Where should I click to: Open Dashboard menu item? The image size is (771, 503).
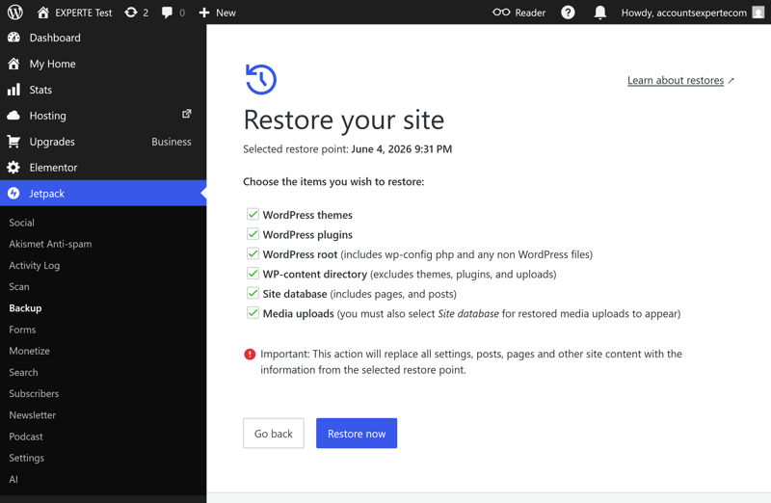103,38
